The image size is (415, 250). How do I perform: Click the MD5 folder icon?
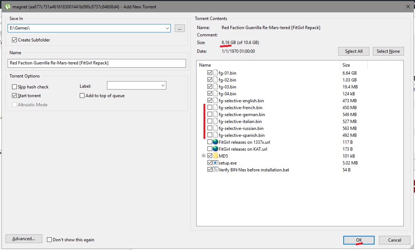click(x=216, y=156)
